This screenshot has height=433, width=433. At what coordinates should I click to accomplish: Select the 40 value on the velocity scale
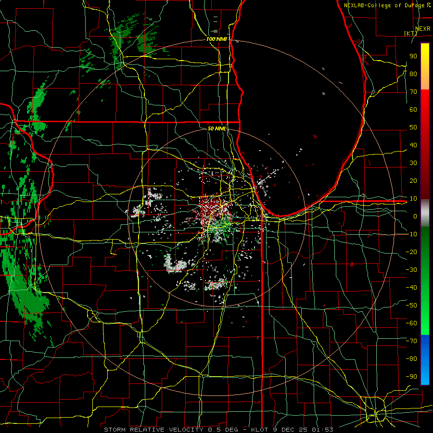(x=413, y=145)
